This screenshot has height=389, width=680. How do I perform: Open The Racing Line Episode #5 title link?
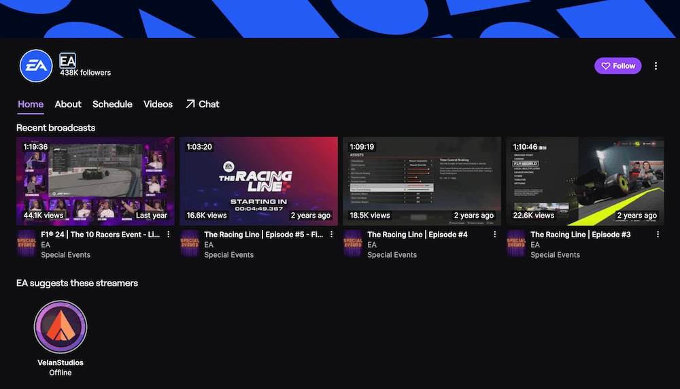click(264, 234)
